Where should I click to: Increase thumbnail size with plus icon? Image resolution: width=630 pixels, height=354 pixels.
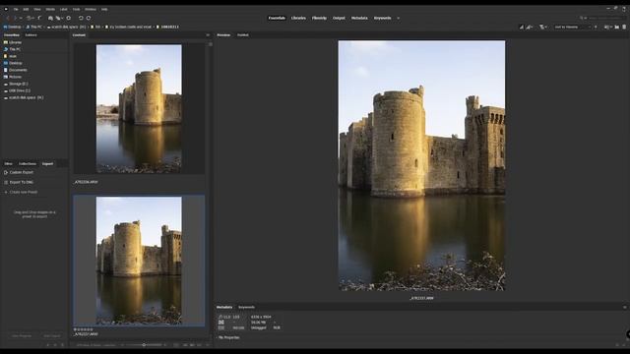tap(165, 345)
